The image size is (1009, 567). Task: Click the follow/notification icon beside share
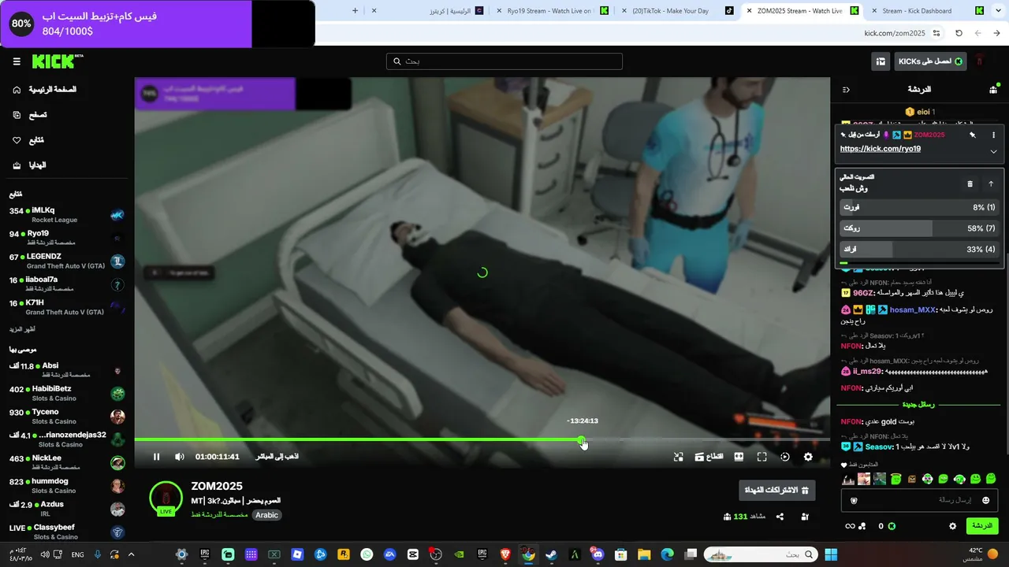805,517
